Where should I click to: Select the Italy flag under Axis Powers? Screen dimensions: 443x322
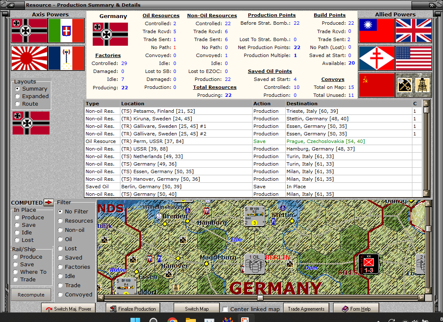point(66,31)
